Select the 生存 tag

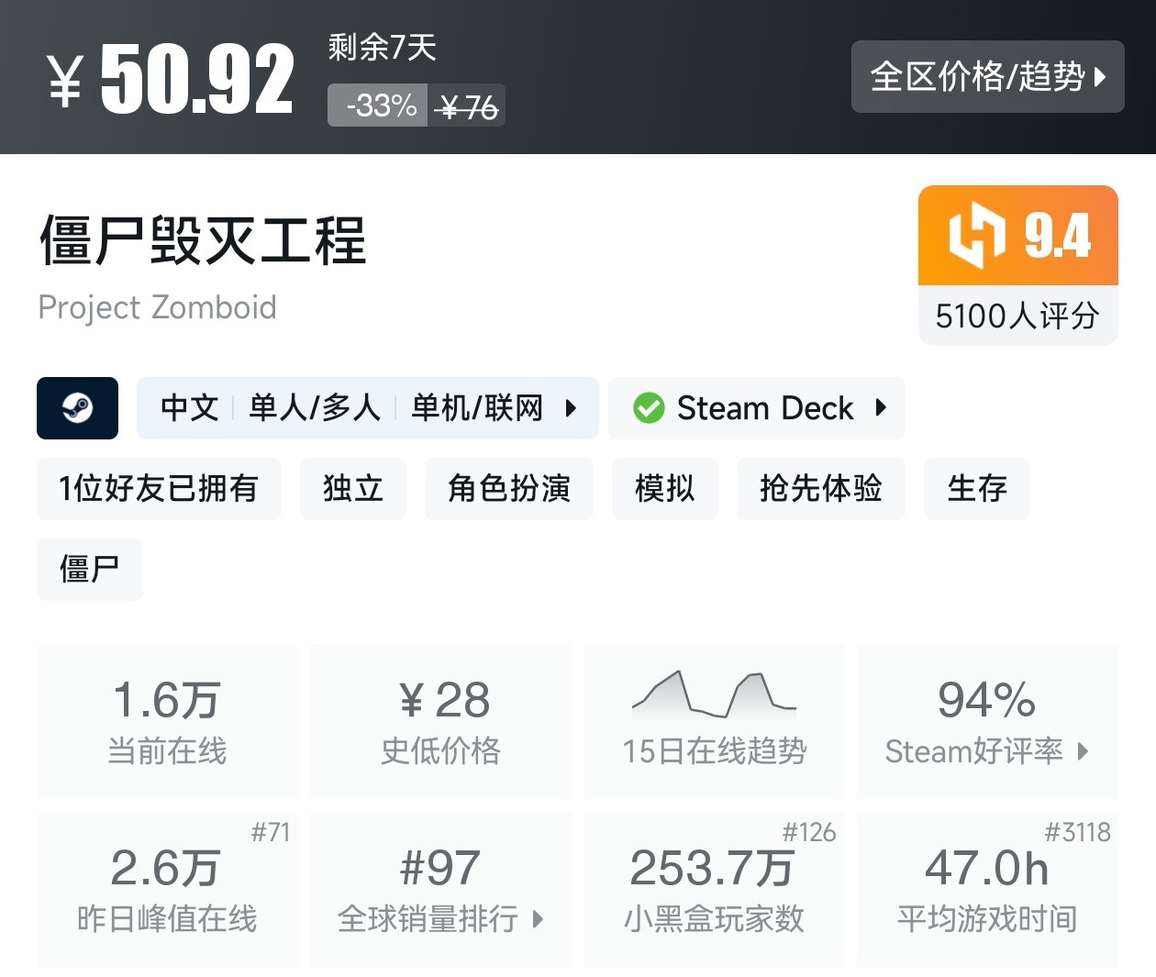tap(977, 489)
